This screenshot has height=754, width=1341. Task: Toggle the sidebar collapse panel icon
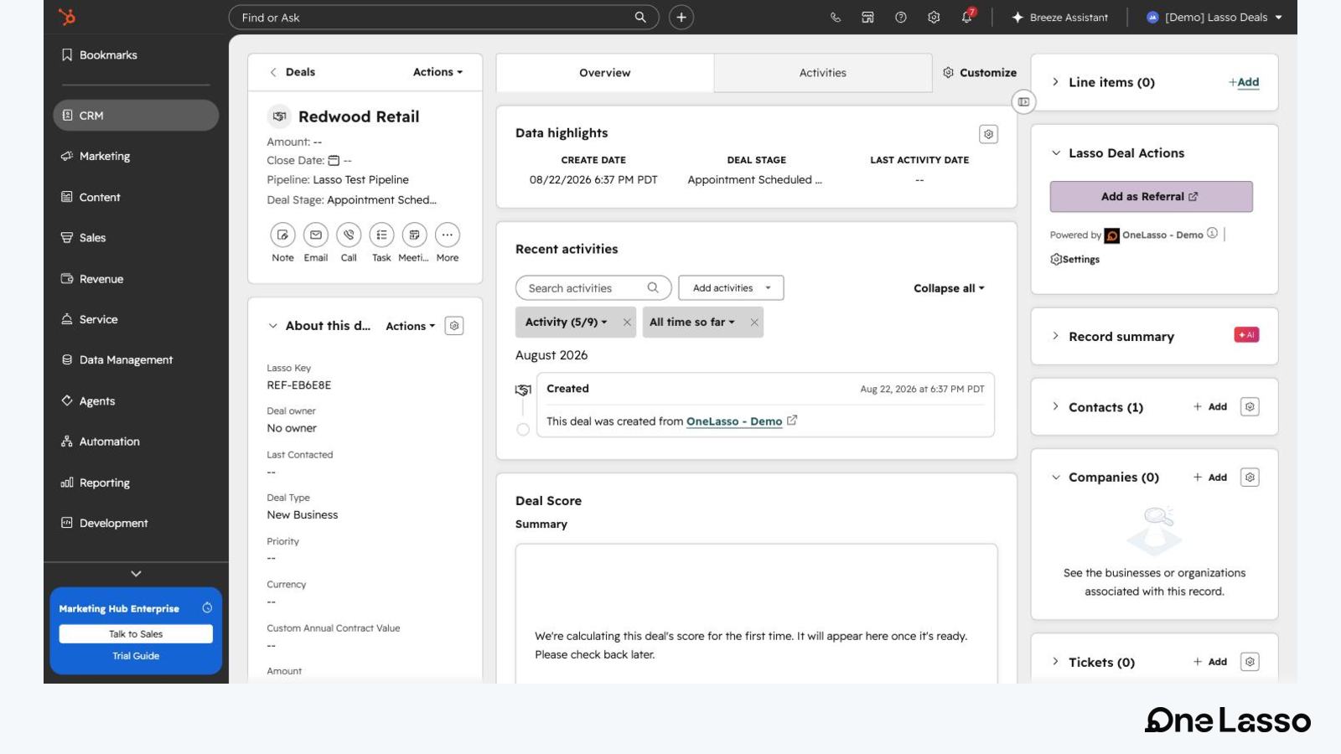pos(1023,102)
